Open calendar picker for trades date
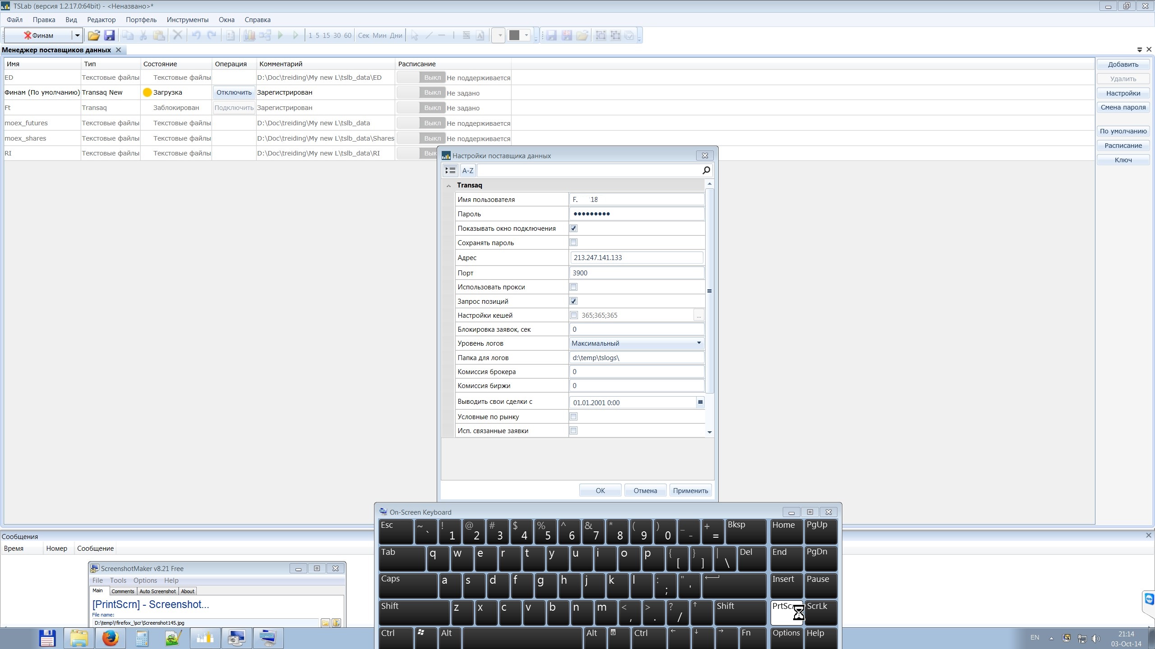This screenshot has height=649, width=1155. coord(700,402)
